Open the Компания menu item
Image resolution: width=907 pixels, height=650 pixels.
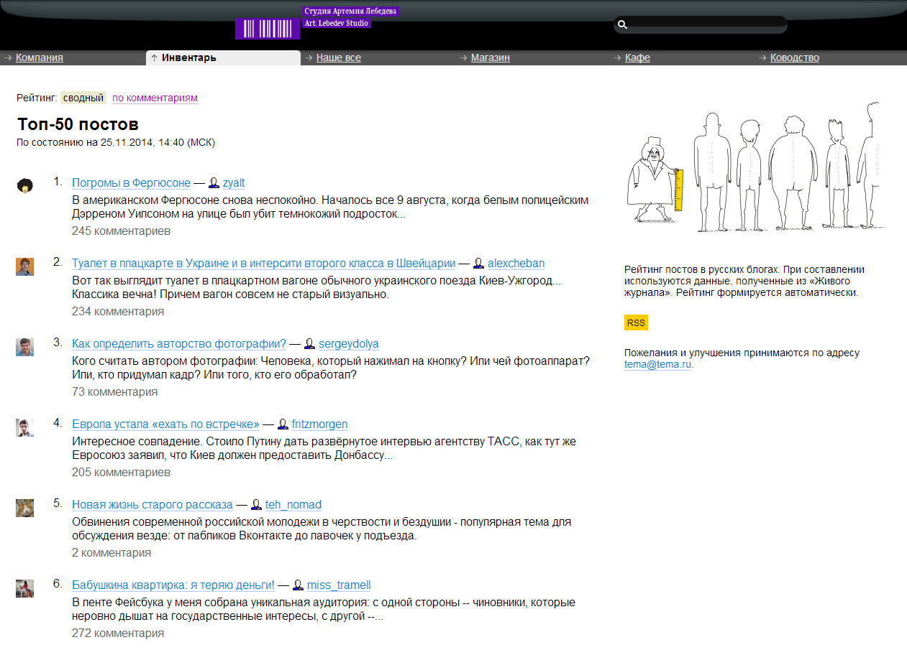pyautogui.click(x=40, y=57)
